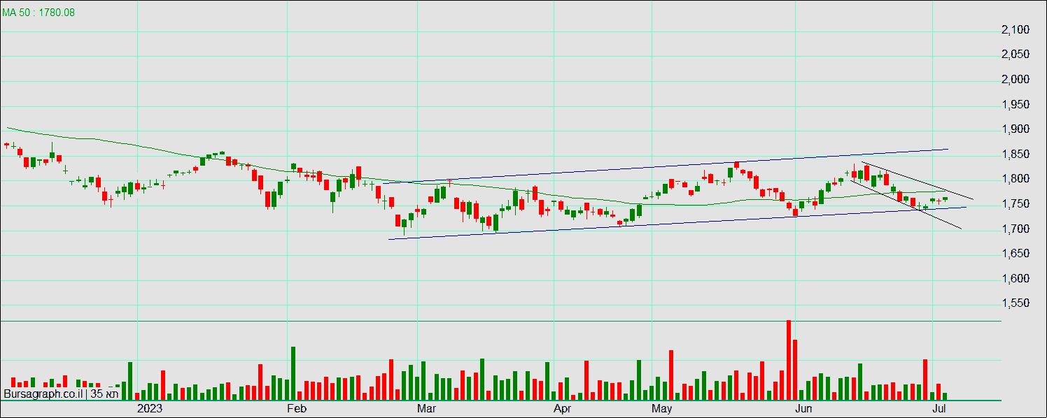
Task: Click the 1,900 price axis label
Action: (1015, 129)
